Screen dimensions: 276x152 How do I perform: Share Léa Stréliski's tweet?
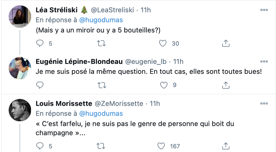226,43
